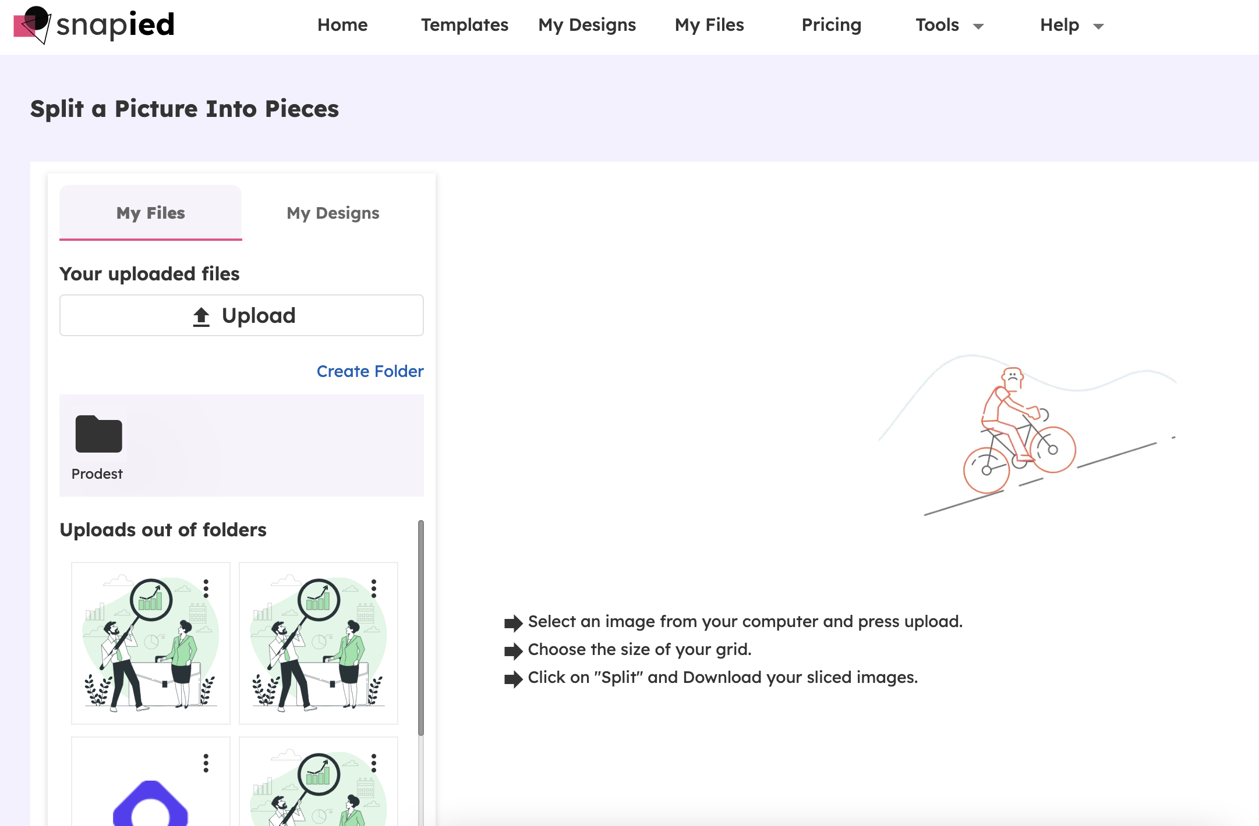Open options menu of first upload thumbnail

click(206, 589)
